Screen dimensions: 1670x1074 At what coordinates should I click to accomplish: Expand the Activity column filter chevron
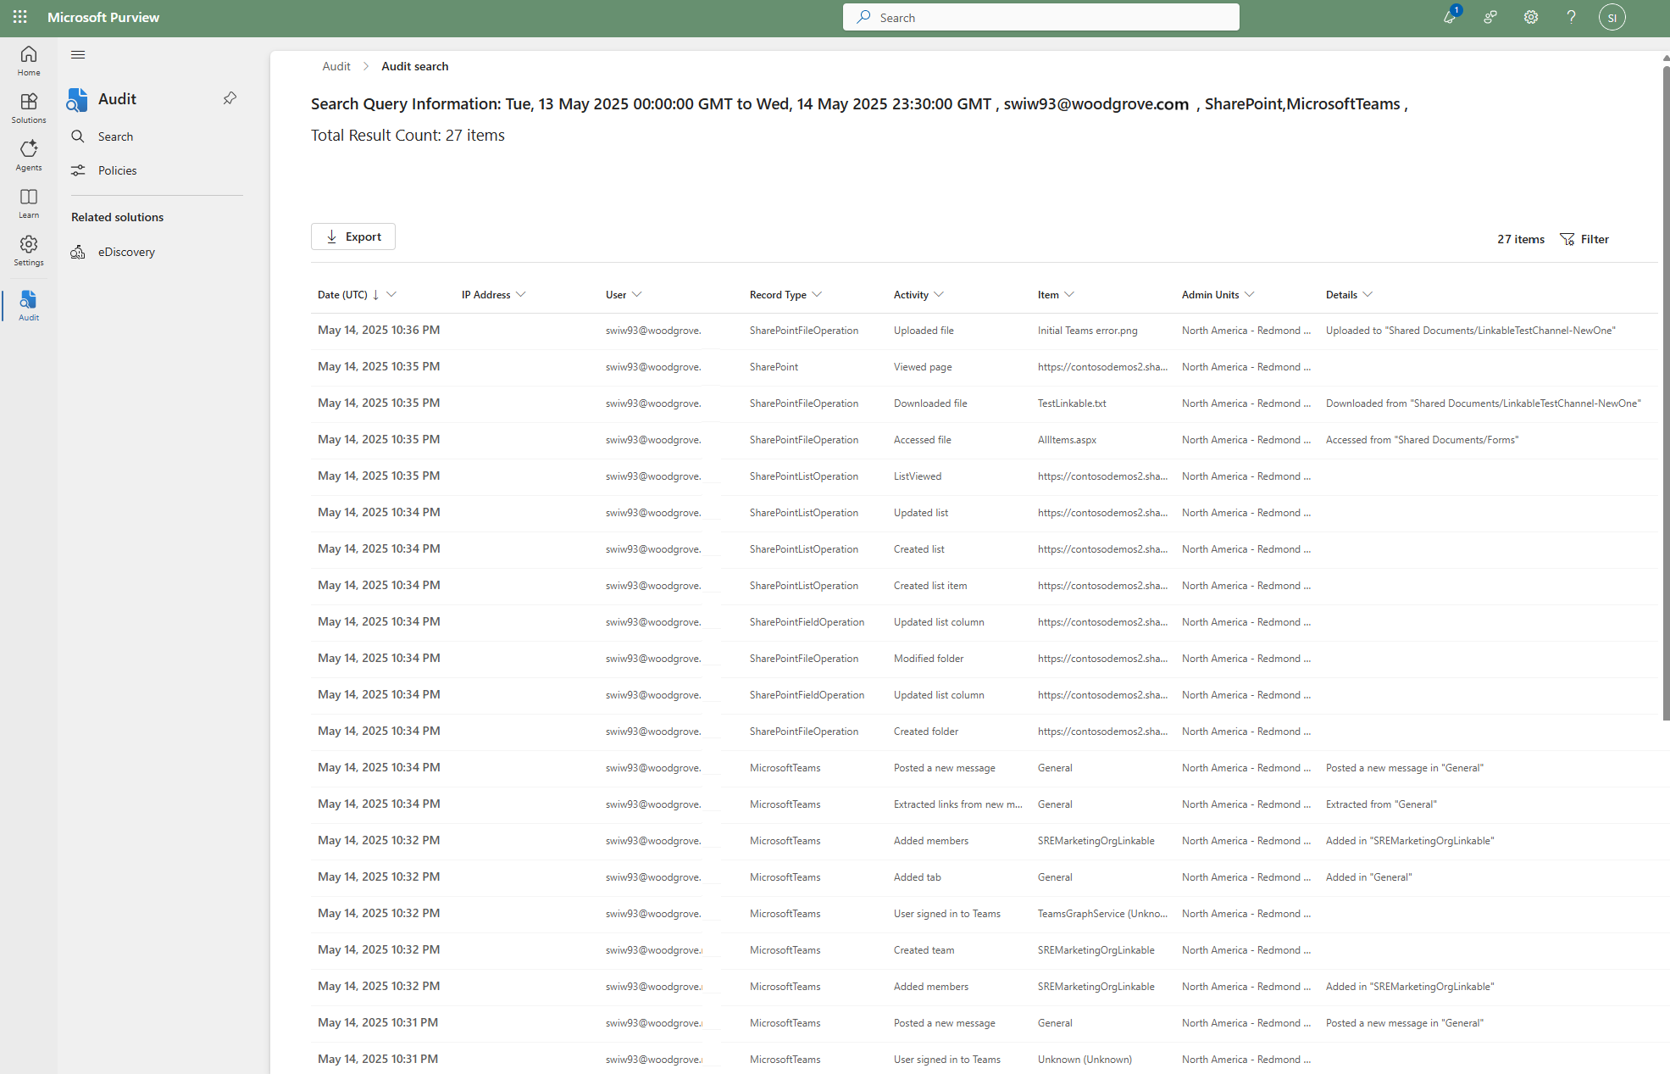point(940,294)
